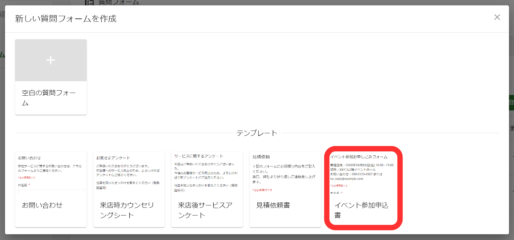
Task: Close the 新しい質問フォームを作成 dialog
Action: pyautogui.click(x=497, y=17)
